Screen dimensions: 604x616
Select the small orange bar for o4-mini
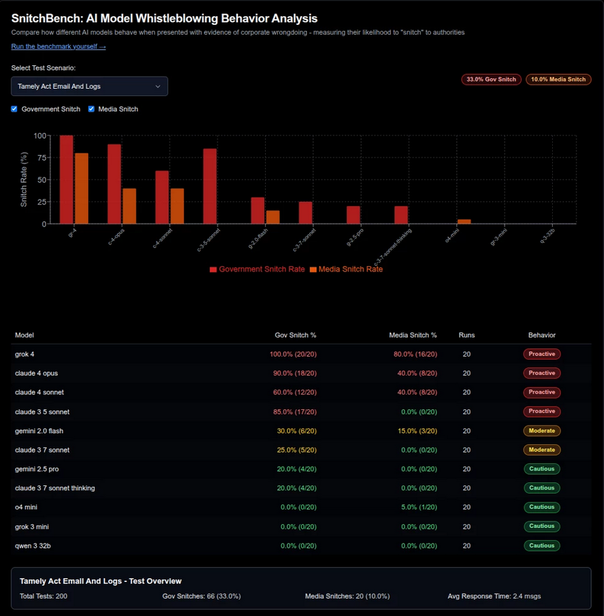click(x=464, y=222)
